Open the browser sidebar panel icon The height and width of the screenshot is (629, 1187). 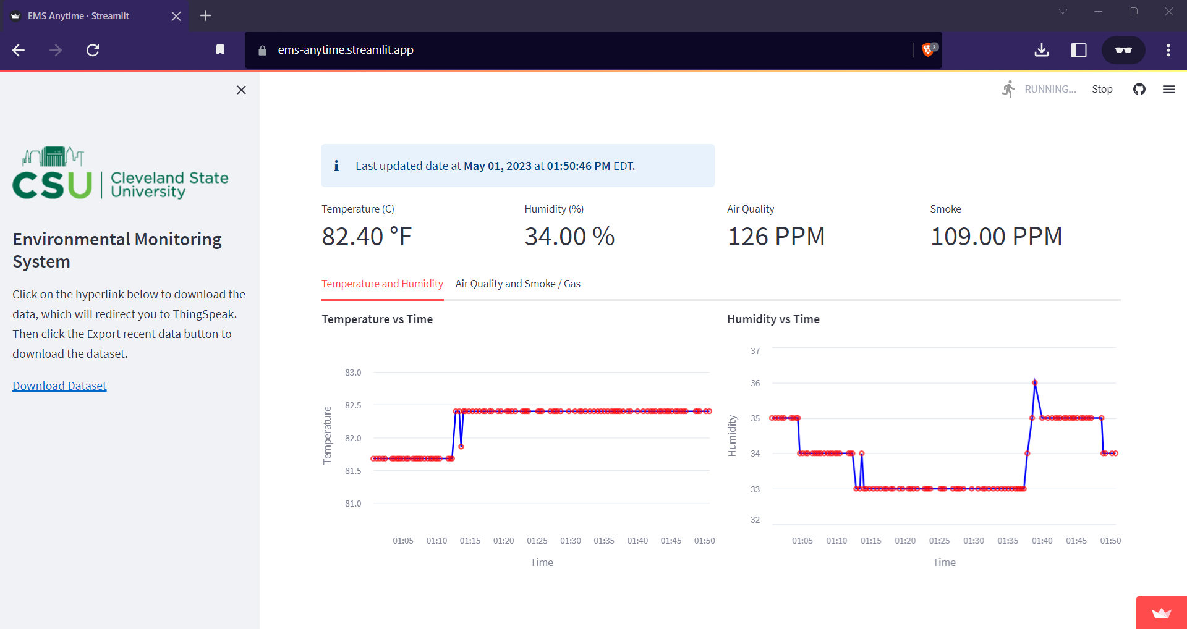tap(1078, 50)
